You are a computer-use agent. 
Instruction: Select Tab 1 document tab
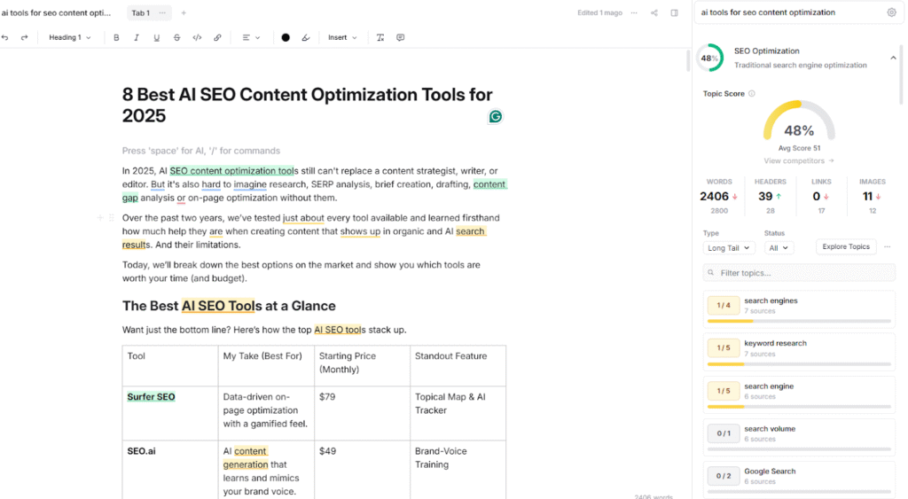click(x=140, y=13)
